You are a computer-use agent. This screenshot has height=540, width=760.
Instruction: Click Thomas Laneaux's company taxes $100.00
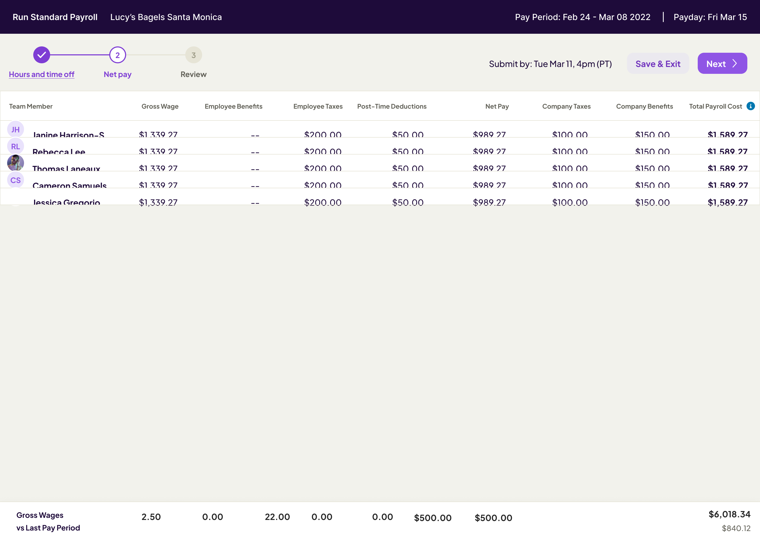pos(570,168)
